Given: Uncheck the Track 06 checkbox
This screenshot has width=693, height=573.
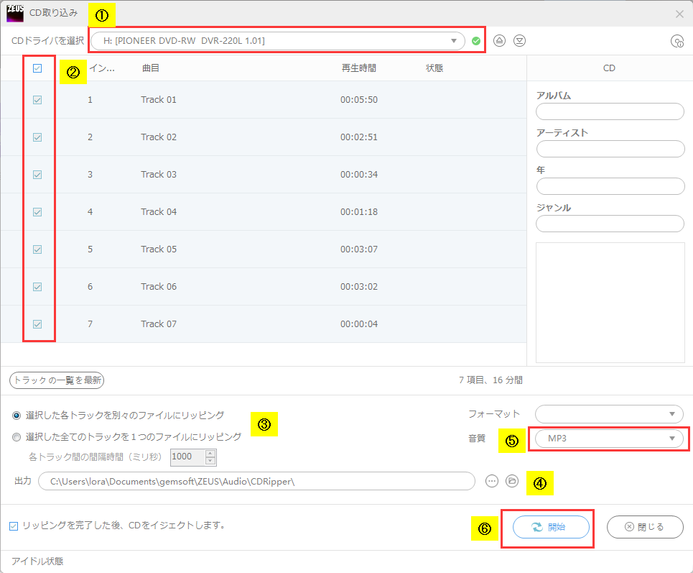Looking at the screenshot, I should [x=37, y=287].
